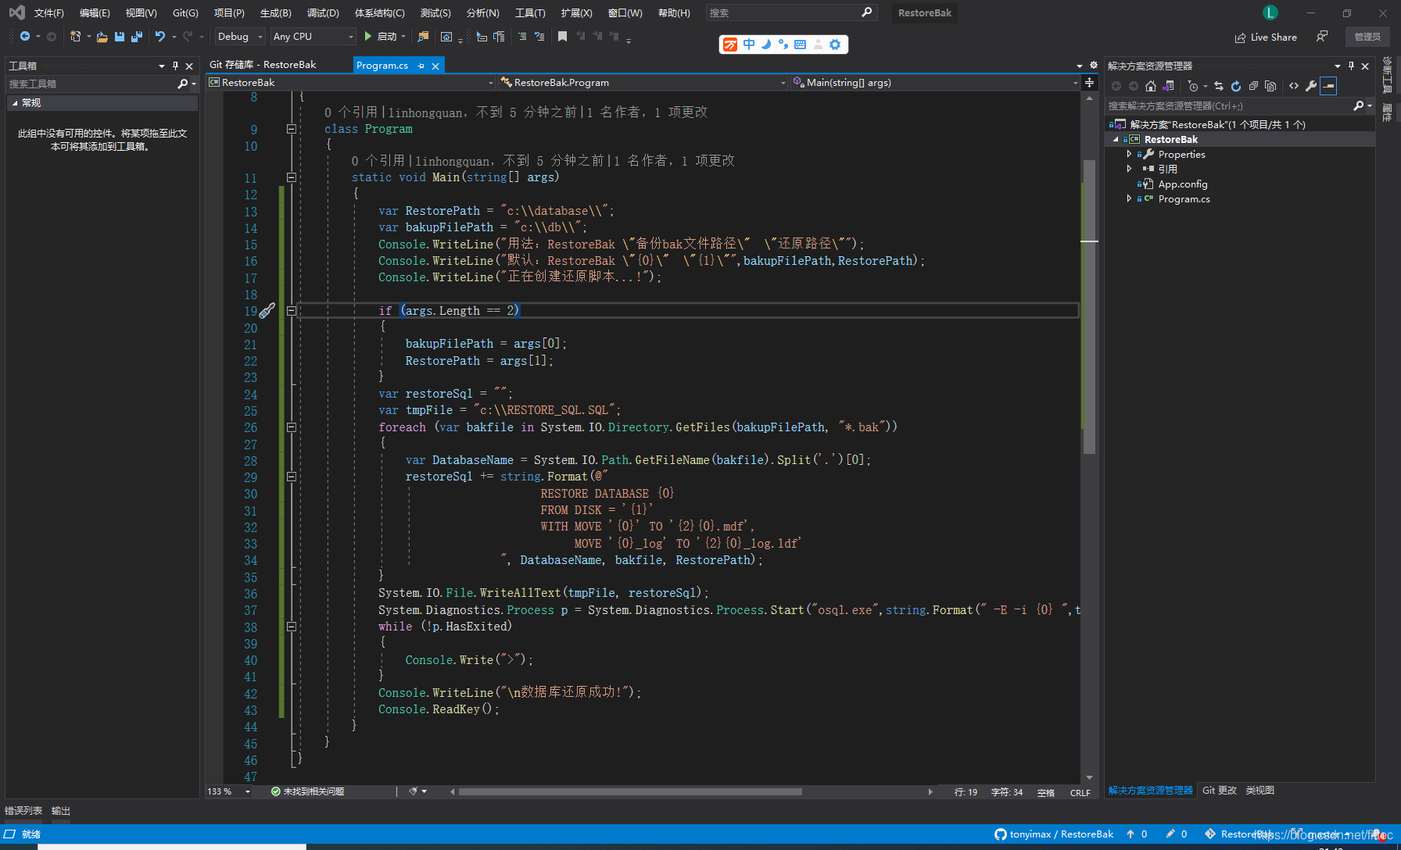Image resolution: width=1401 pixels, height=850 pixels.
Task: Click the feedback person icon
Action: click(1322, 37)
